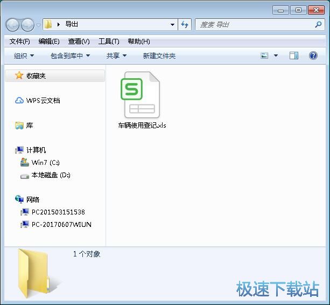This screenshot has height=305, width=330.
Task: Click the blue help question mark icon
Action: [313, 56]
